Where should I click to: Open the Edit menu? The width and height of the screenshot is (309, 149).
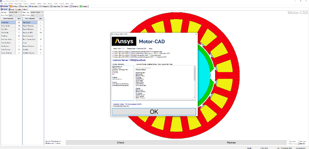click(x=5, y=4)
